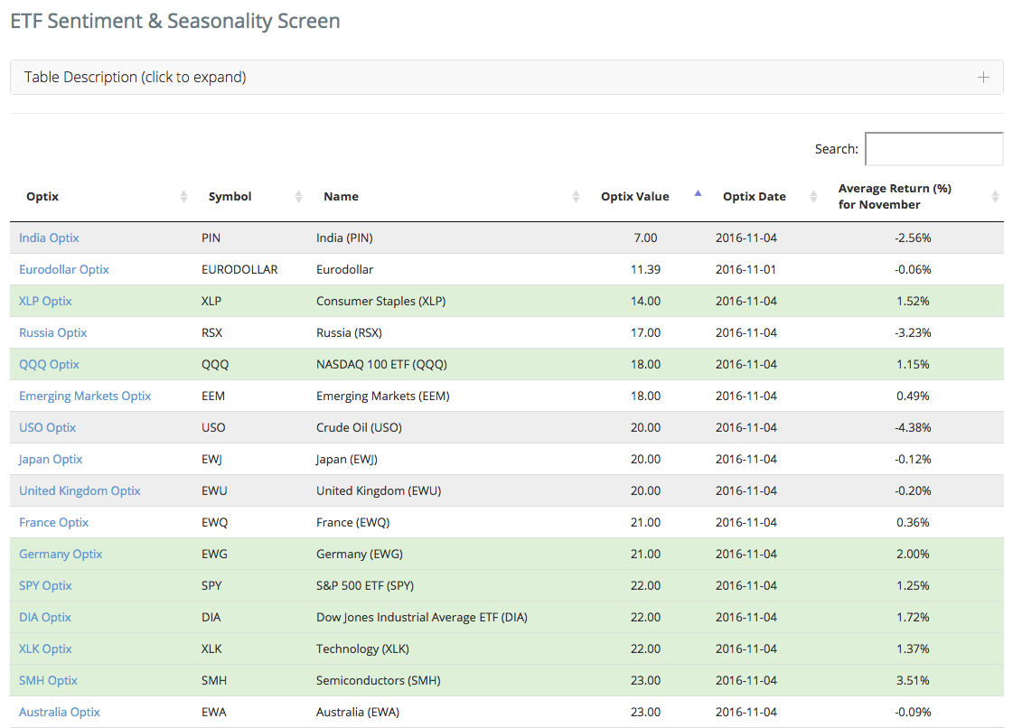This screenshot has height=728, width=1022.
Task: Click the Technology (XLK) name cell
Action: 362,649
